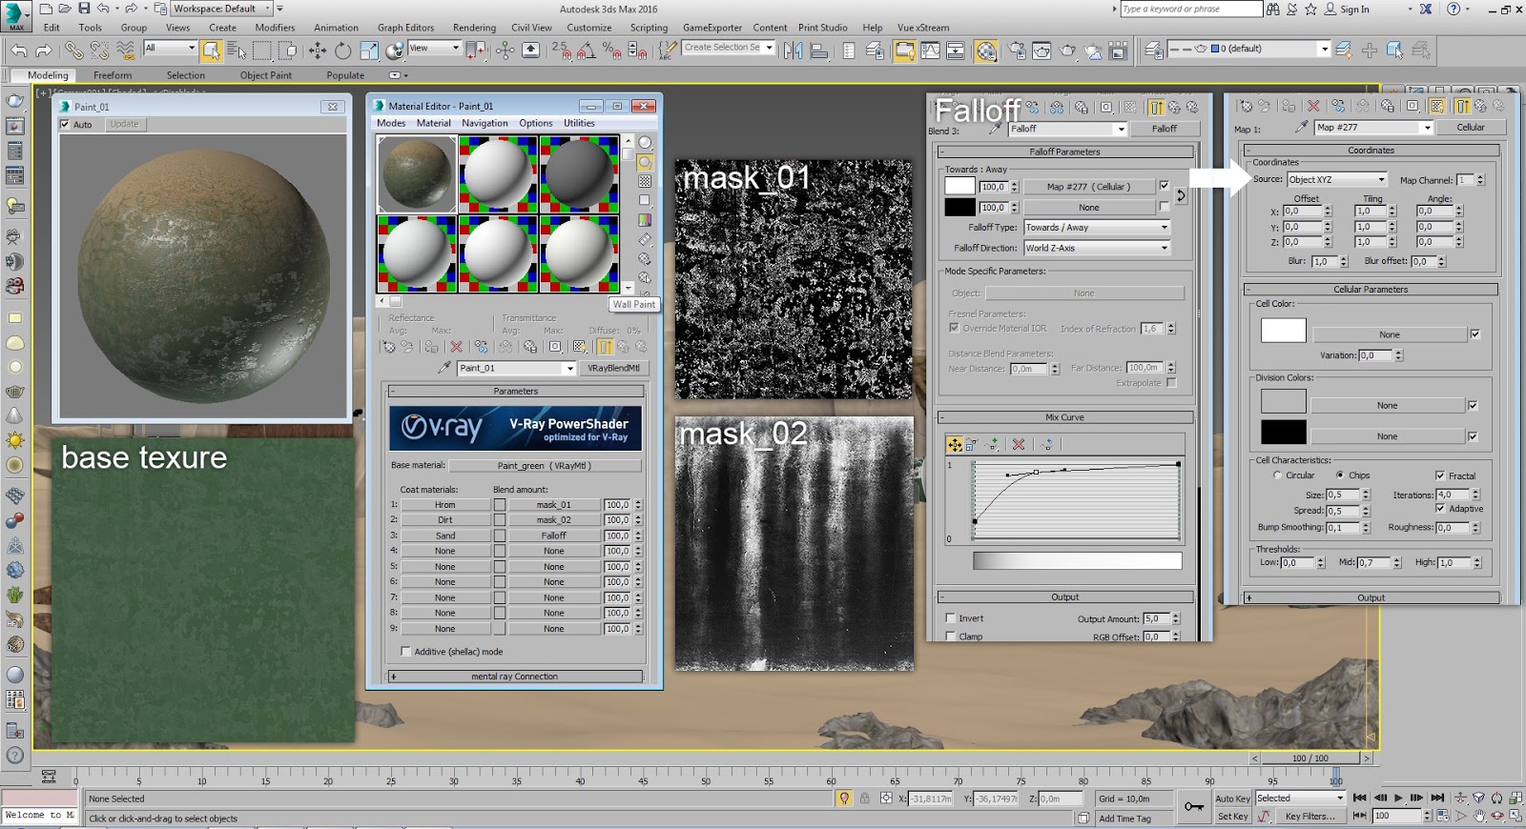Open the Falloff Direction dropdown
Viewport: 1526px width, 829px height.
(1097, 248)
